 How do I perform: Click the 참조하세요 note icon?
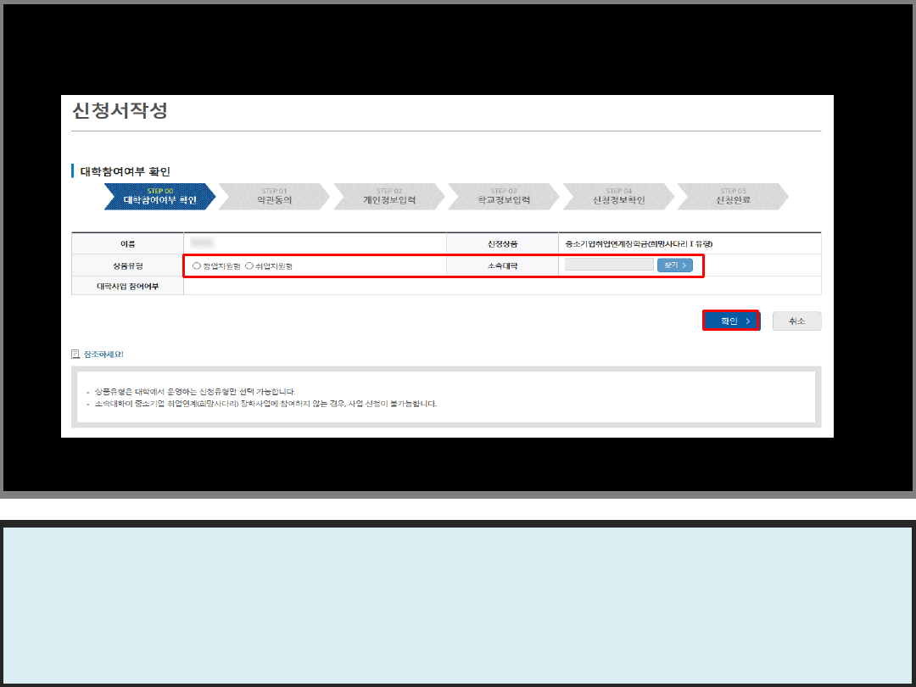[75, 354]
